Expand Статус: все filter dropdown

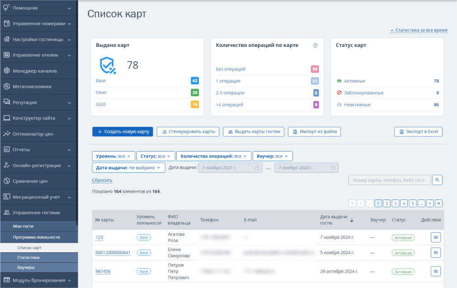(x=155, y=156)
